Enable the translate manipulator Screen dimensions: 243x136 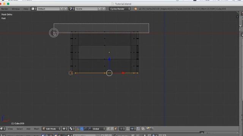pyautogui.click(x=82, y=129)
